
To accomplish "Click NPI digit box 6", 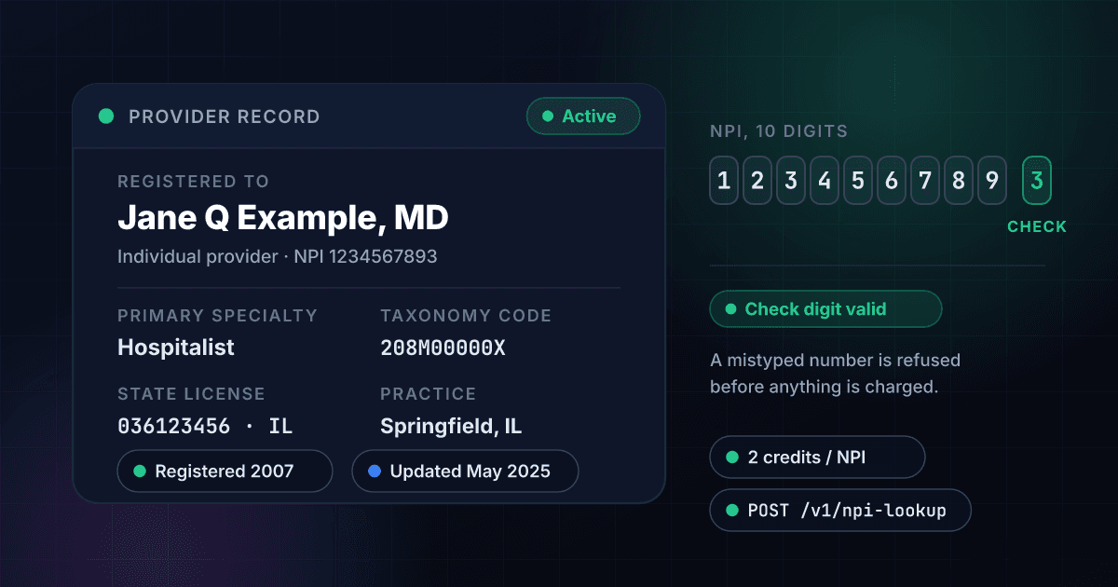I will coord(892,181).
